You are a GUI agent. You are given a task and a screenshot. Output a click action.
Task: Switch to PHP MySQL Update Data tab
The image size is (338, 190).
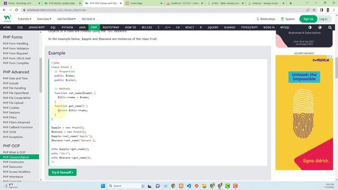[x=62, y=3]
